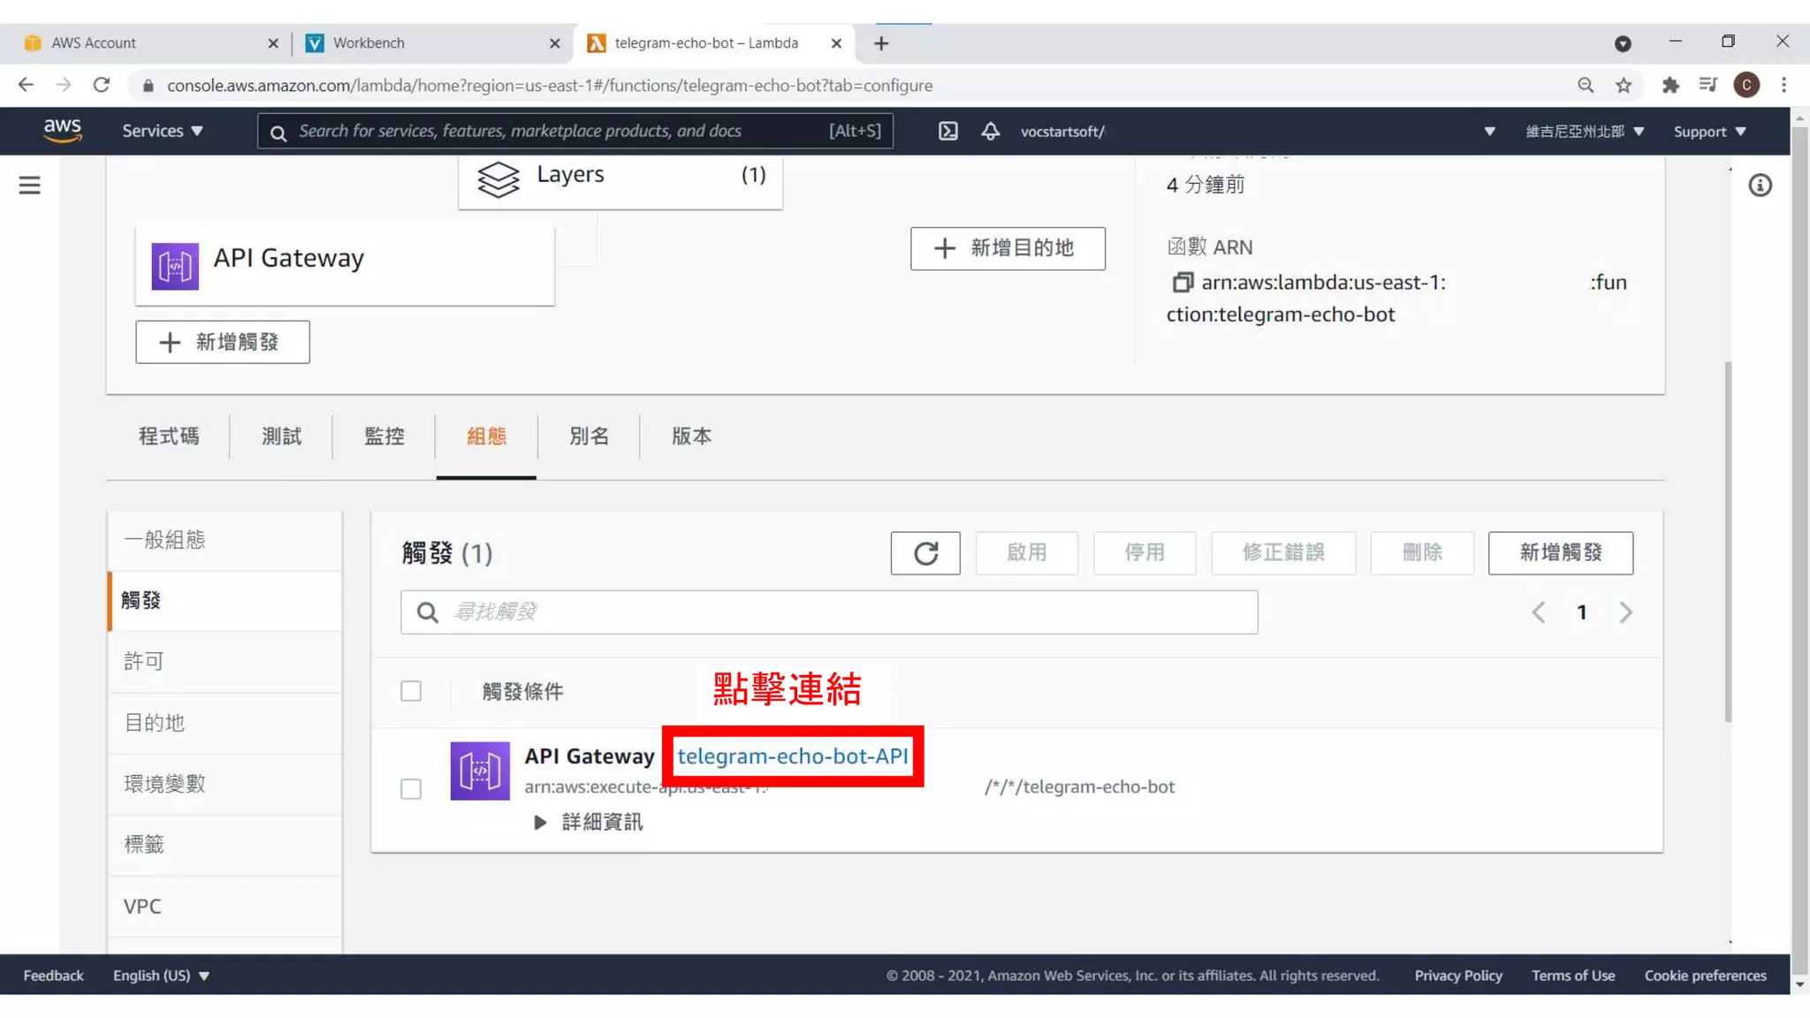Switch to the 別名 tab
The image size is (1810, 1018).
pyautogui.click(x=589, y=436)
